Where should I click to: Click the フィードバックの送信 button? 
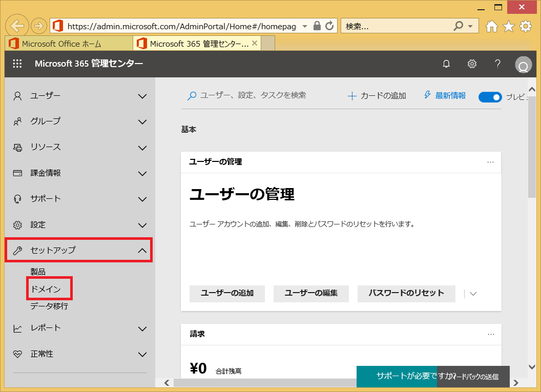(x=473, y=377)
